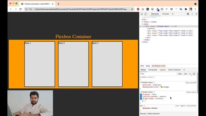Image resolution: width=206 pixels, height=116 pixels.
Task: Switch to the Console tab
Action: [165, 14]
